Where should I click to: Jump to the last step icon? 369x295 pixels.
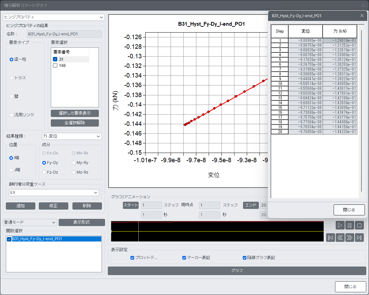[359, 238]
